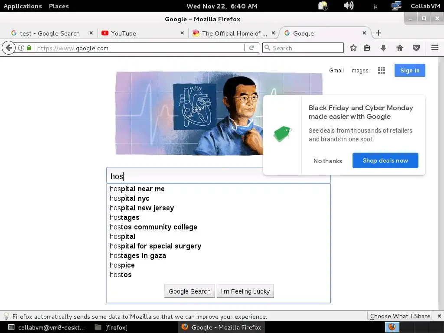This screenshot has height=333, width=444.
Task: Open a new tab with plus button
Action: [x=378, y=33]
